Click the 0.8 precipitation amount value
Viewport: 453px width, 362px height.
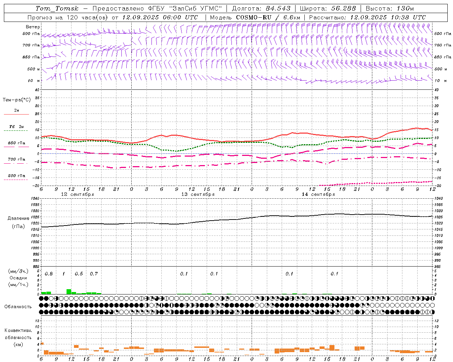[x=49, y=274]
